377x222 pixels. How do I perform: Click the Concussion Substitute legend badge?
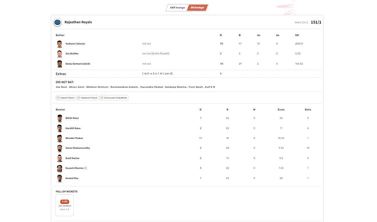point(114,98)
